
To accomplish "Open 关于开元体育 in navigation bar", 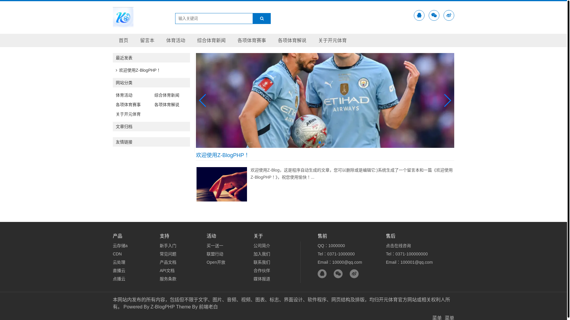I will (332, 40).
